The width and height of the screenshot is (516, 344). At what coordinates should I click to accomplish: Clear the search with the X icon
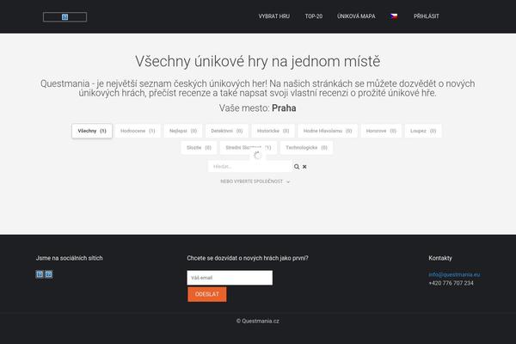[x=304, y=167]
